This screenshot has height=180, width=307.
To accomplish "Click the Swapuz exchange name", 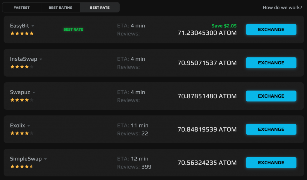I will pos(20,92).
